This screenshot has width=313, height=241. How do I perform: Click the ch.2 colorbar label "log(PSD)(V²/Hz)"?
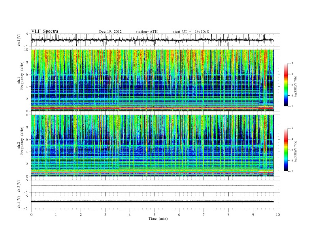click(x=296, y=151)
